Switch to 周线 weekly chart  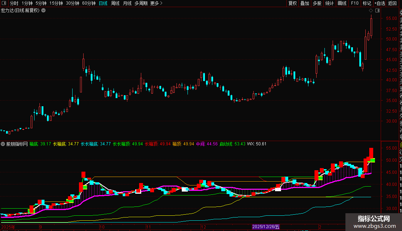(115, 3)
